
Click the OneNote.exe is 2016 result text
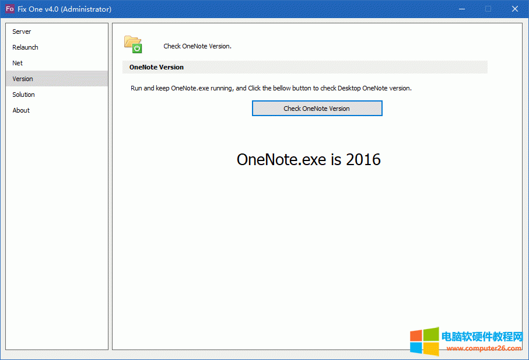pyautogui.click(x=309, y=159)
